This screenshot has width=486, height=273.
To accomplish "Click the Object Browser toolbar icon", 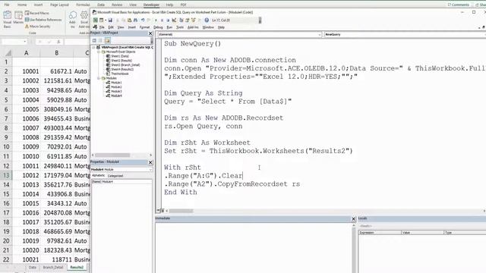I will (194, 20).
